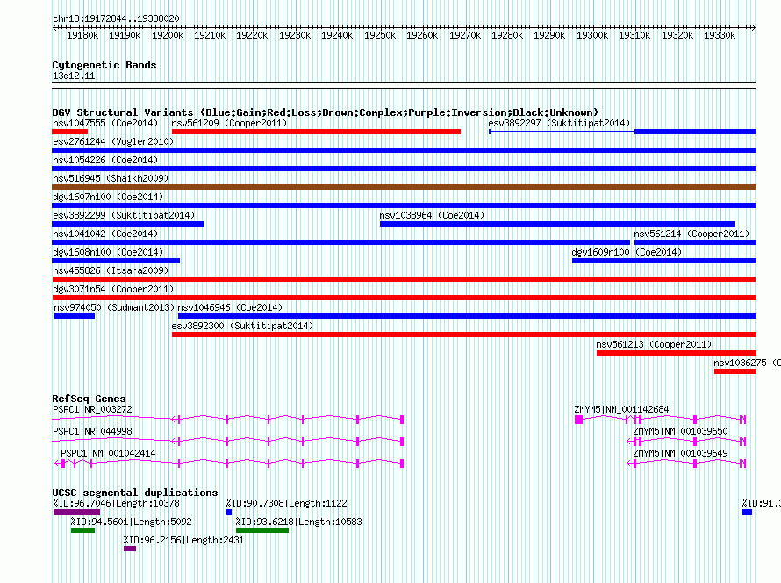
Task: Click the nsv561213 (Cooper2011) red bar
Action: click(x=677, y=353)
